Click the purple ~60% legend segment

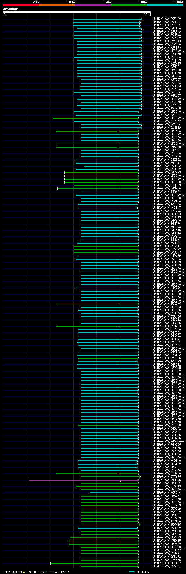coord(93,5)
